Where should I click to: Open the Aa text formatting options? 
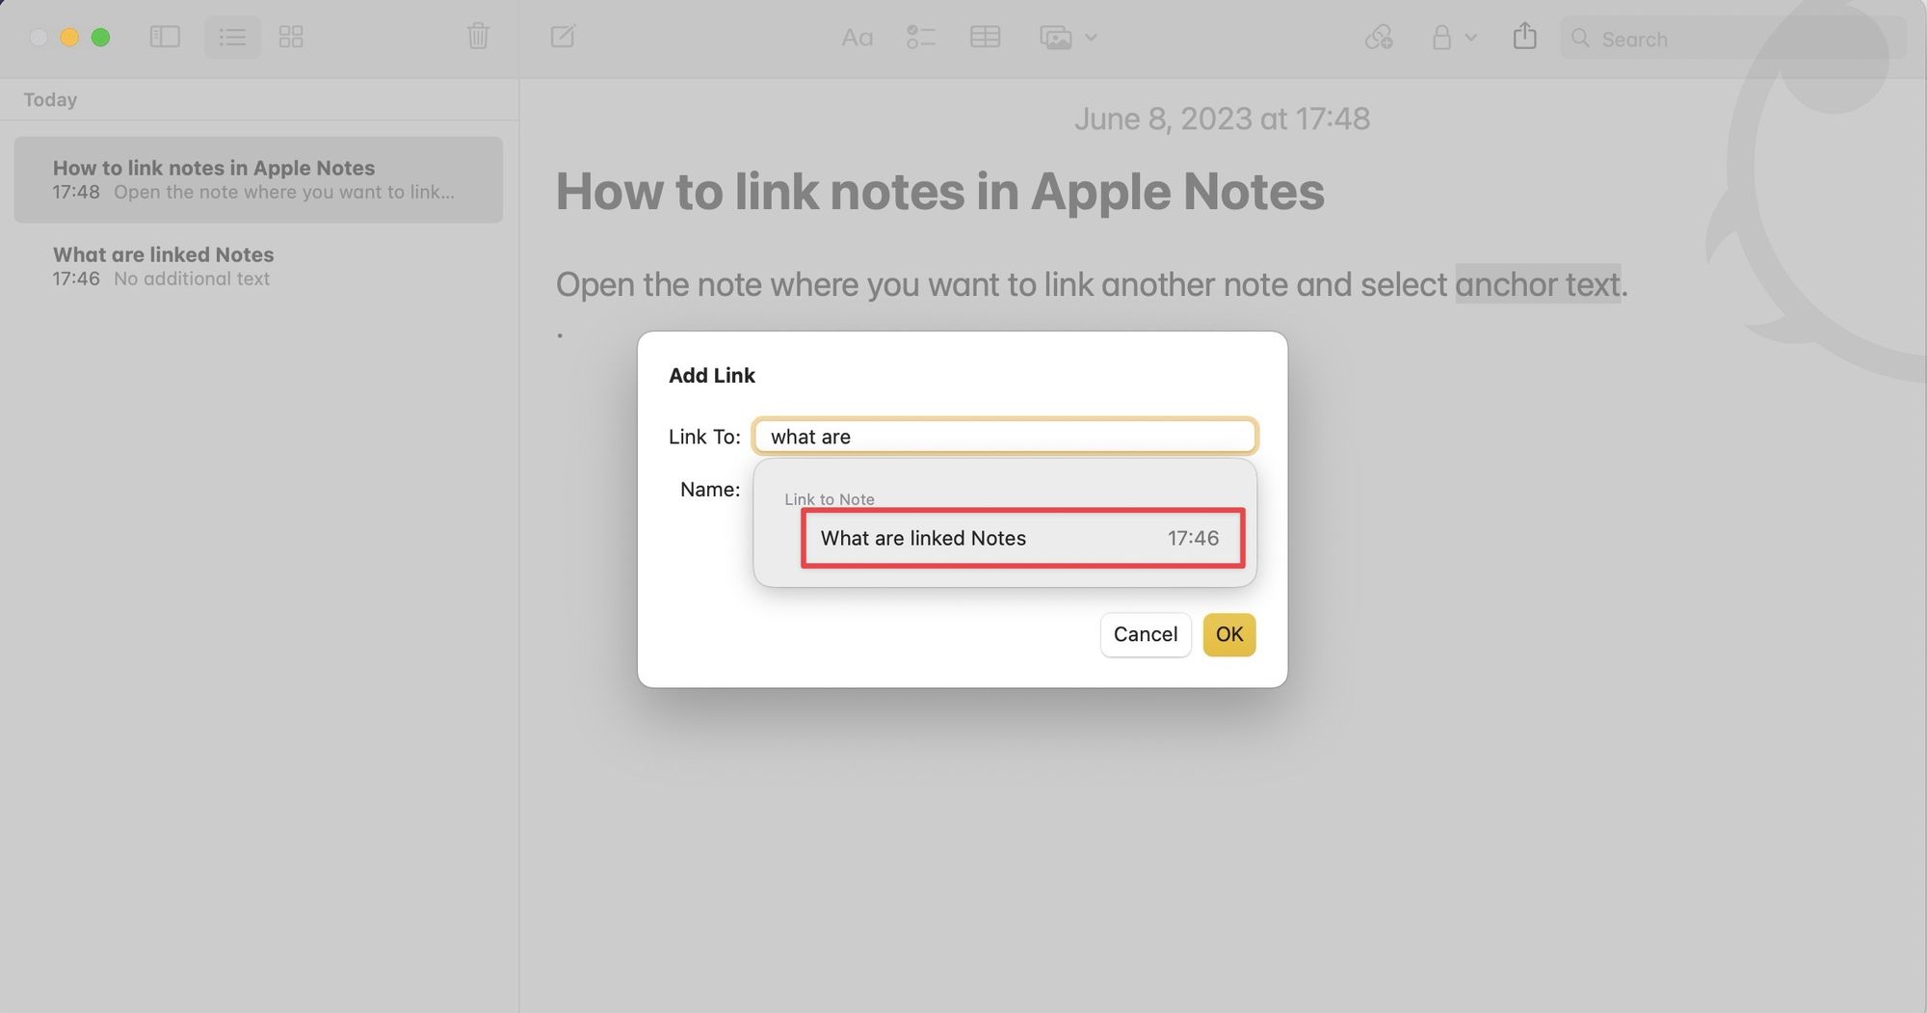pyautogui.click(x=857, y=37)
